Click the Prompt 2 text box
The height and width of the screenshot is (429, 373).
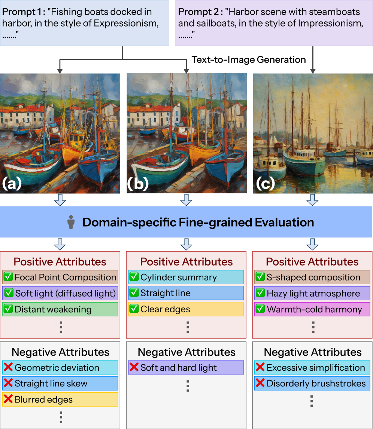[274, 23]
